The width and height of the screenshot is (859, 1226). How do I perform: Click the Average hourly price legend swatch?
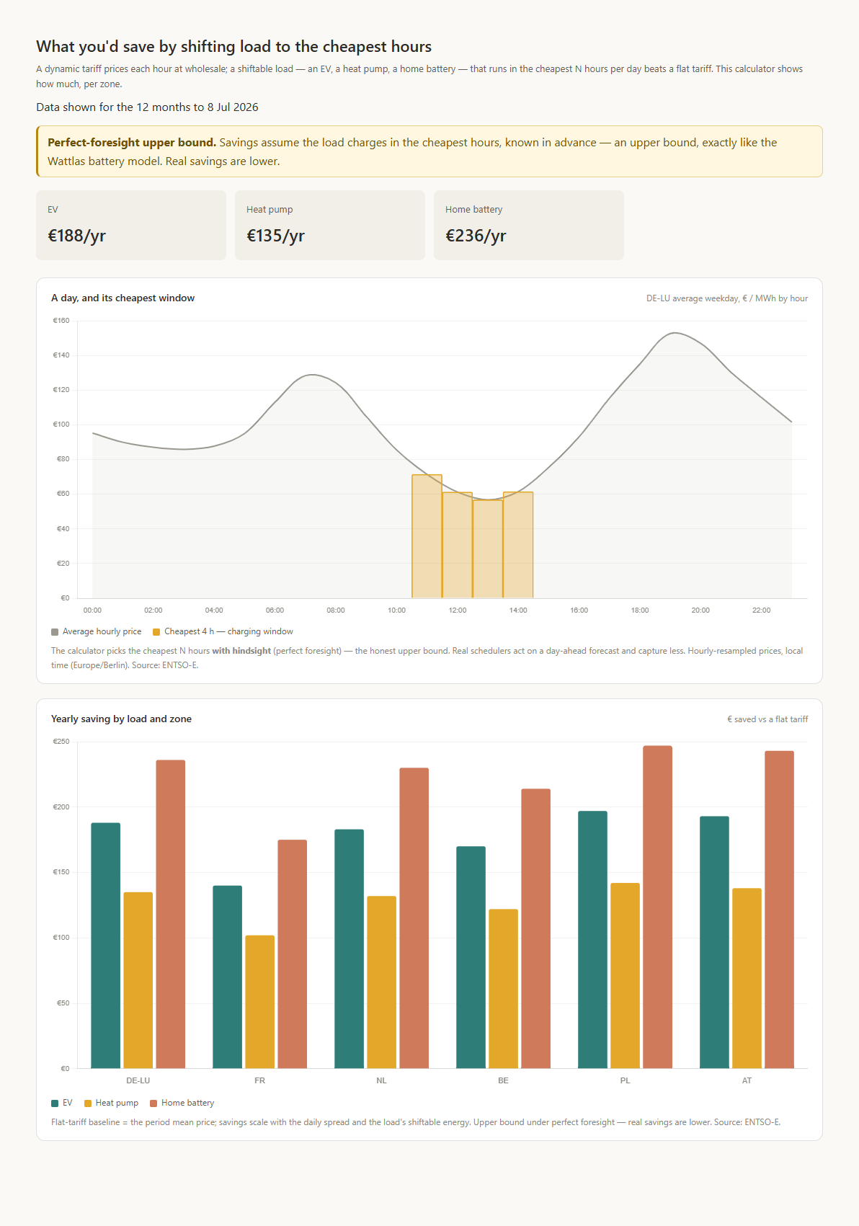coord(55,632)
